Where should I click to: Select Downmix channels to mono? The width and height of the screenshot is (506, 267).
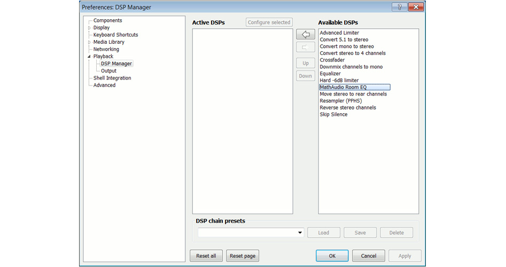[x=351, y=66]
